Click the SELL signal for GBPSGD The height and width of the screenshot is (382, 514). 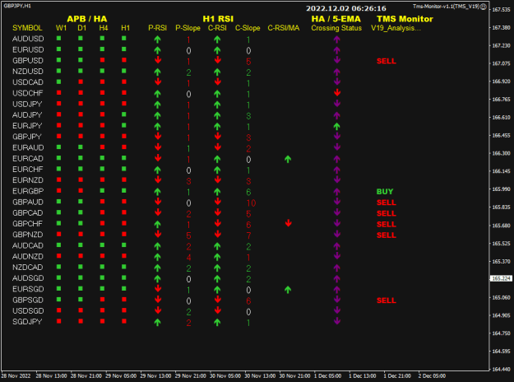[x=387, y=300]
